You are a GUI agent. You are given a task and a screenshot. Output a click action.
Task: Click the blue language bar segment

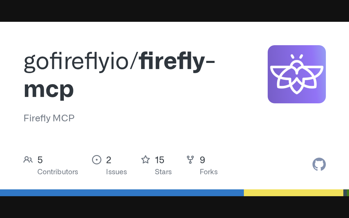[x=122, y=193]
